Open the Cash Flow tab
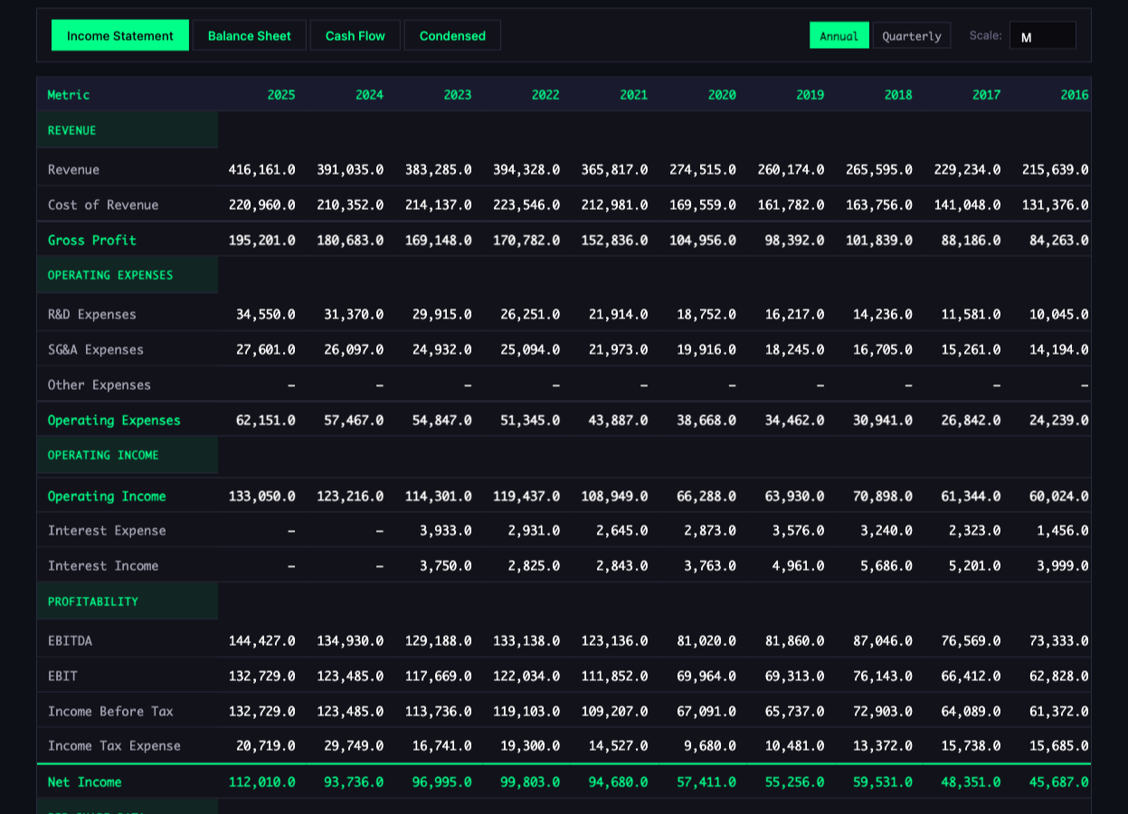 coord(355,35)
